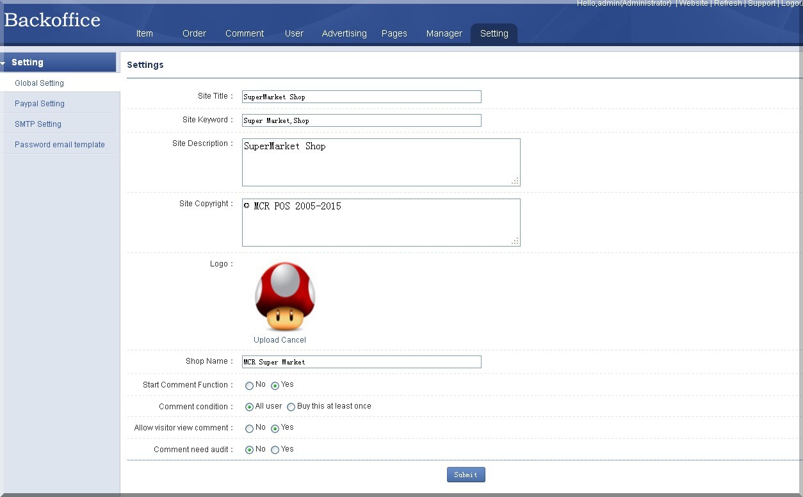Click into the Shop Name field
The height and width of the screenshot is (497, 803).
tap(361, 362)
